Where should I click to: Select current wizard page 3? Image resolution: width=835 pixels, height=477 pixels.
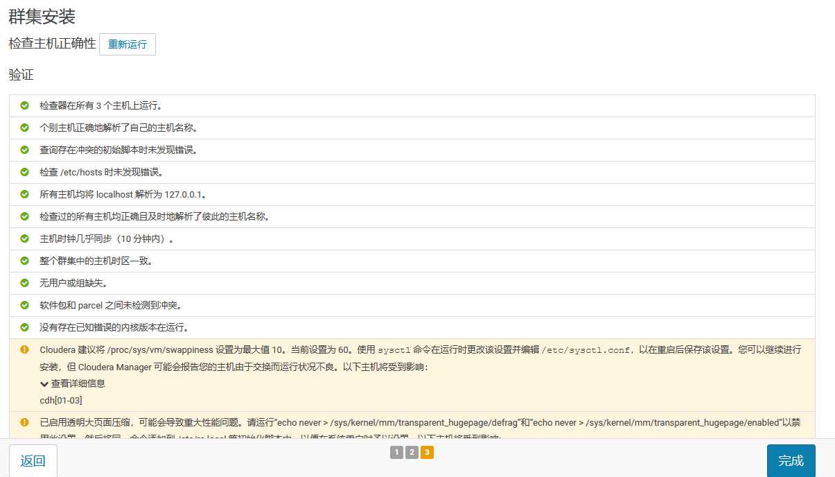click(427, 453)
